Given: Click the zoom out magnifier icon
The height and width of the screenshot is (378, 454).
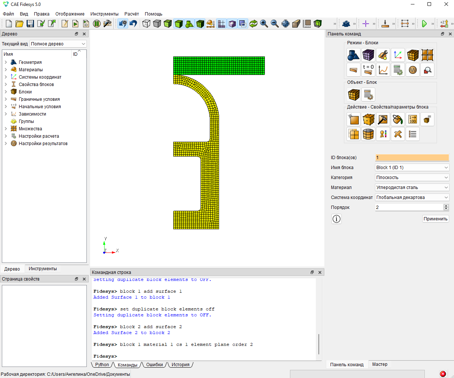Looking at the screenshot, I should (x=275, y=24).
